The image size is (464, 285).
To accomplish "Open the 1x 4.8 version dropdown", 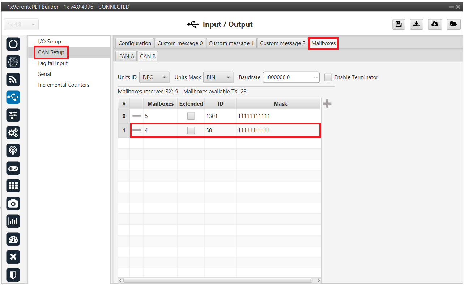I will (x=21, y=25).
